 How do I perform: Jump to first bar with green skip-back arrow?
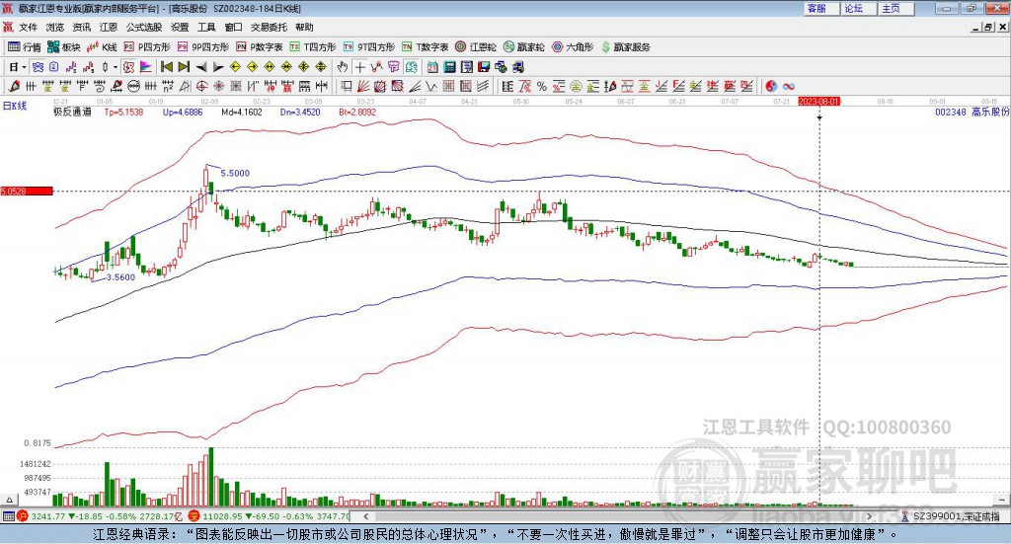[x=166, y=67]
